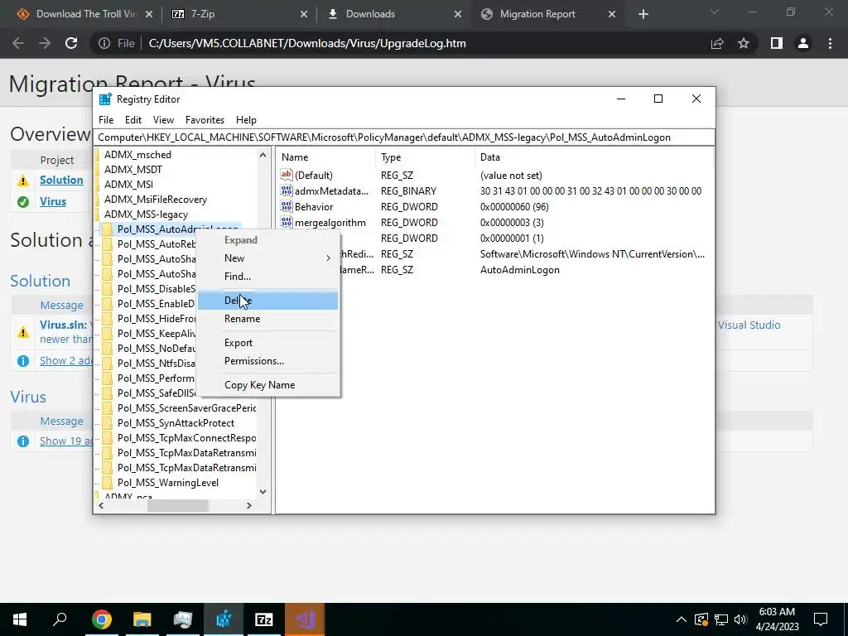Open the Registry Editor View menu
Screen dimensions: 848x636
pos(163,120)
